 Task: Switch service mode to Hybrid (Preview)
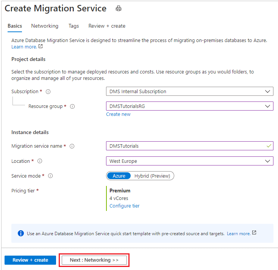click(x=152, y=176)
